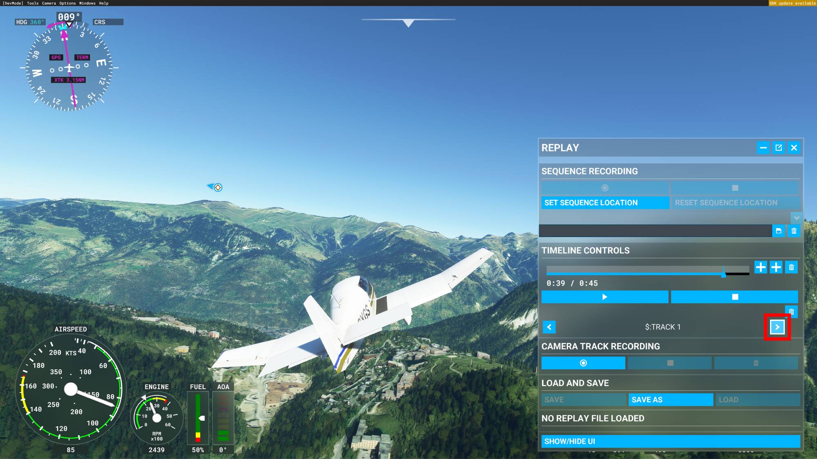Image resolution: width=817 pixels, height=459 pixels.
Task: Click the first plus keyframe button
Action: pos(760,267)
